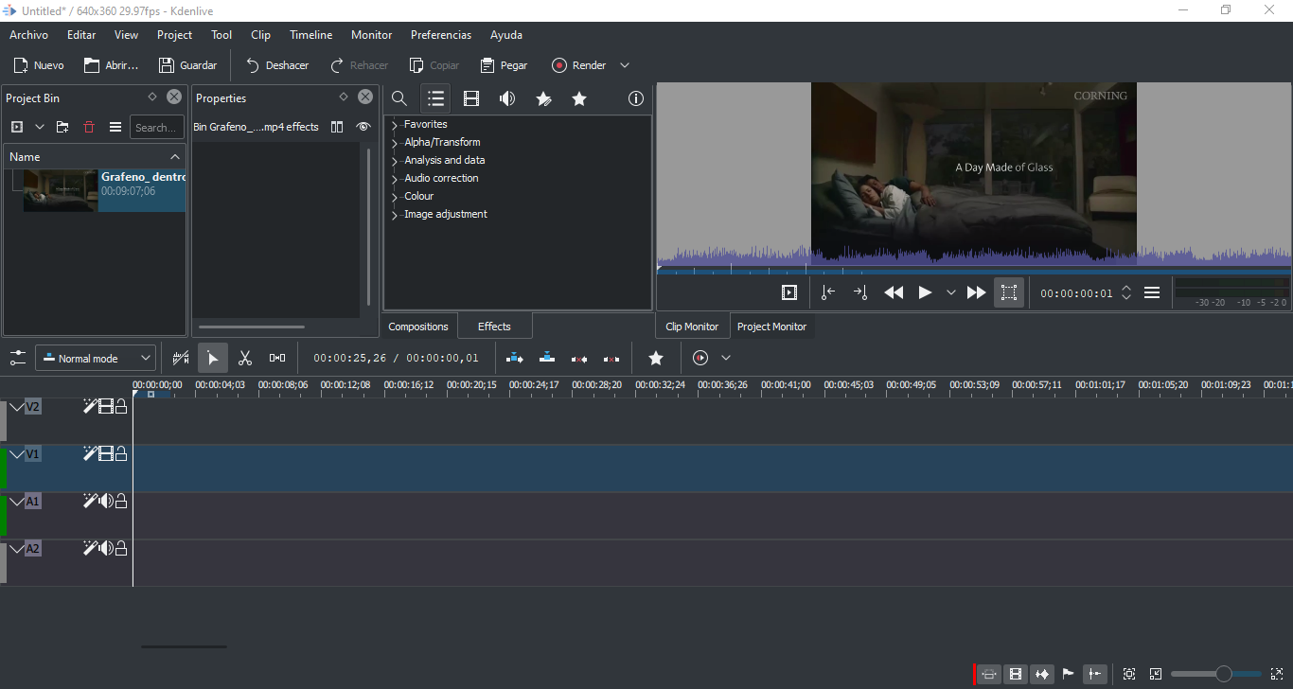Mute the A2 audio track

tap(106, 548)
